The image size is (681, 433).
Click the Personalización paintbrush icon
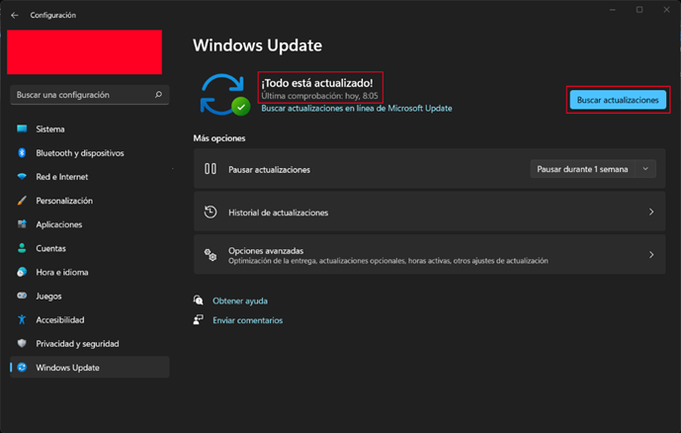[21, 201]
